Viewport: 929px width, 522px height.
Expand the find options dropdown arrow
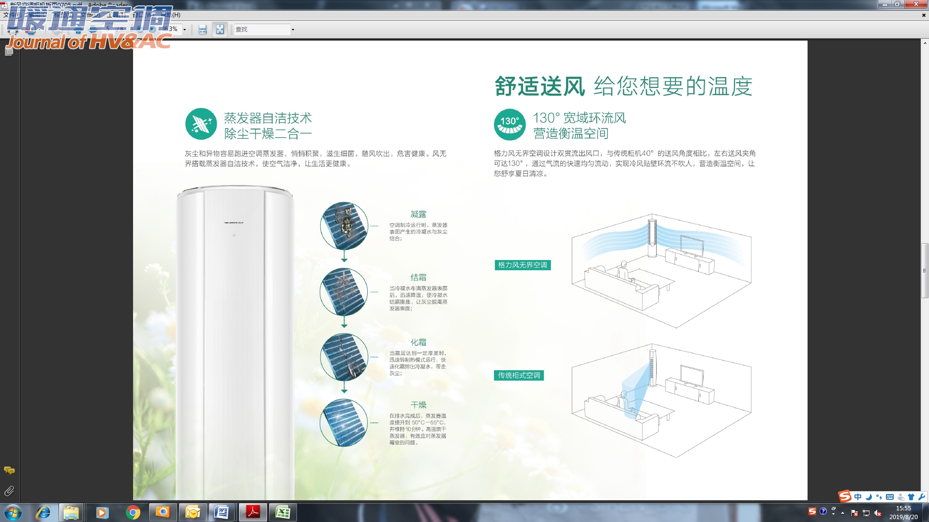tap(293, 29)
